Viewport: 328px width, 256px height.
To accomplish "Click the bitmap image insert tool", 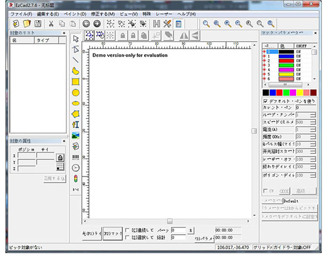I will pos(76,135).
